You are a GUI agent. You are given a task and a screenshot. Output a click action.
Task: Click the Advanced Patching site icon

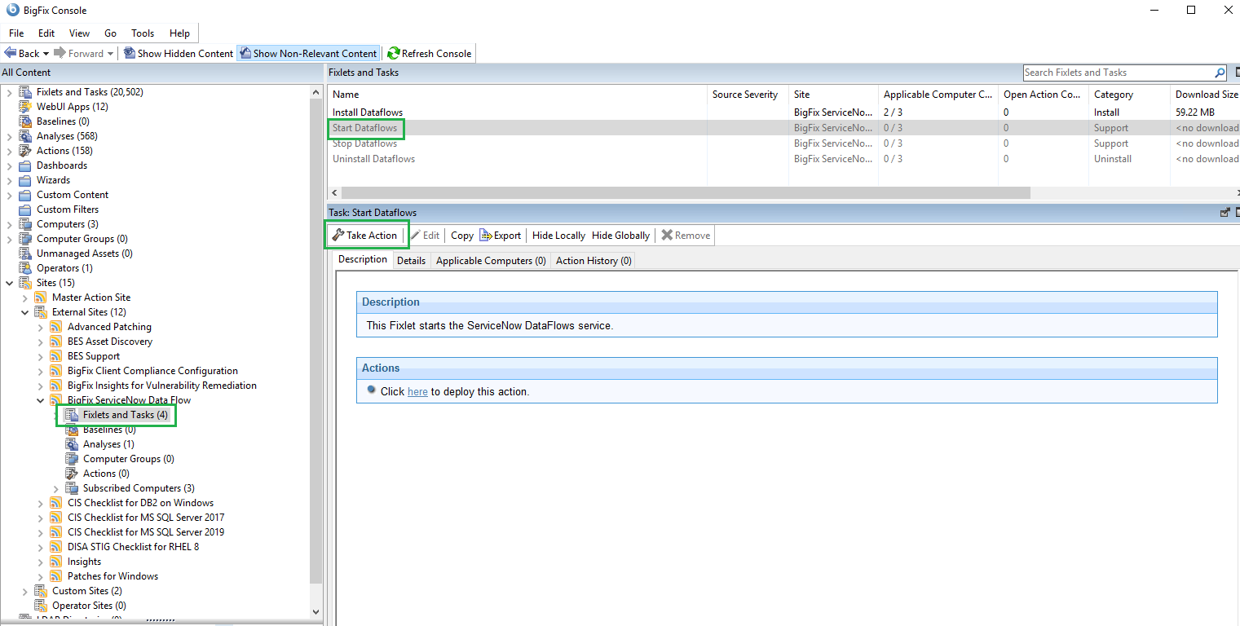(55, 327)
